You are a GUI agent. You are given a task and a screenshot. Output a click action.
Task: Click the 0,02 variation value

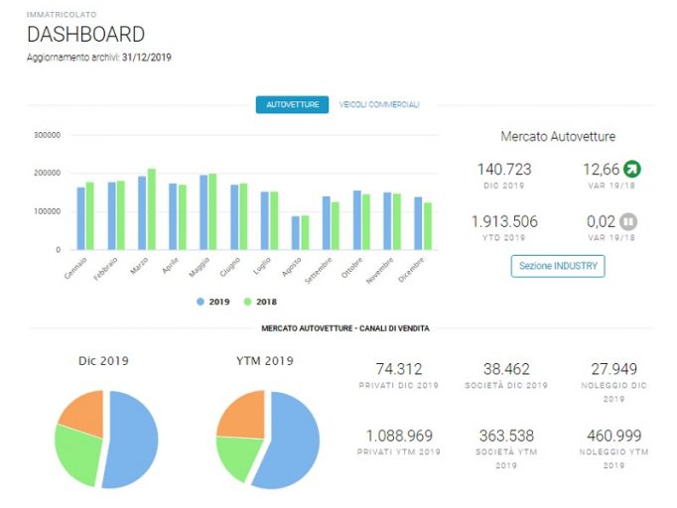coord(601,221)
